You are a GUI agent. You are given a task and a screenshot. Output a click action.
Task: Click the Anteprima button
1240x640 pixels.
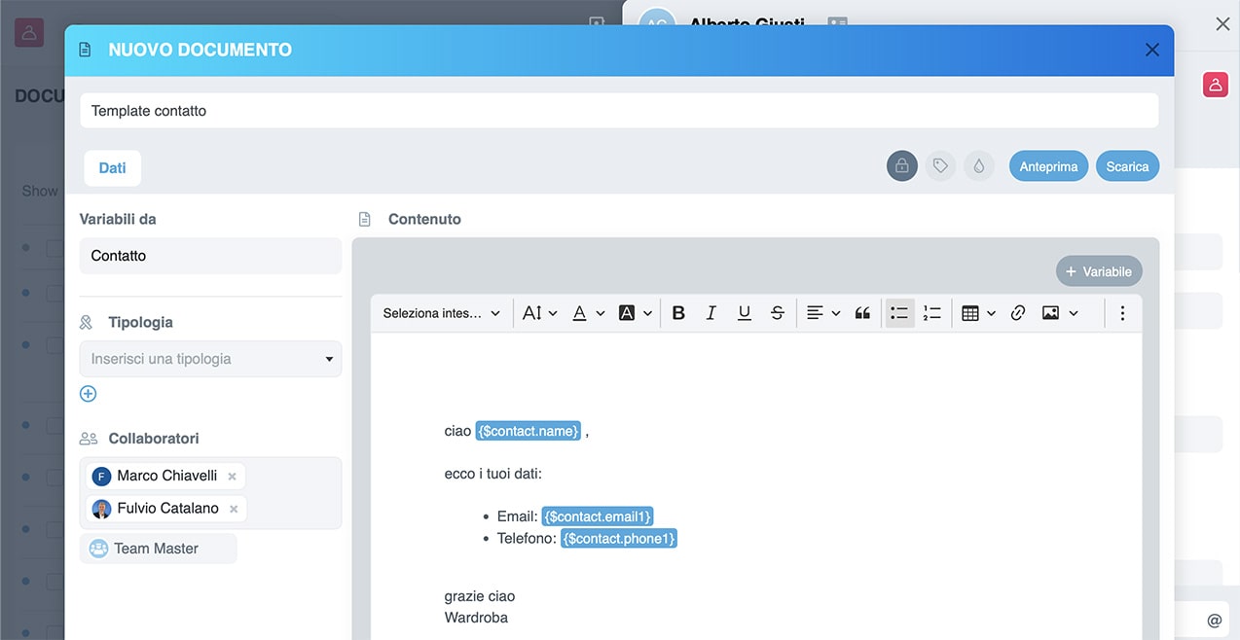pyautogui.click(x=1048, y=166)
